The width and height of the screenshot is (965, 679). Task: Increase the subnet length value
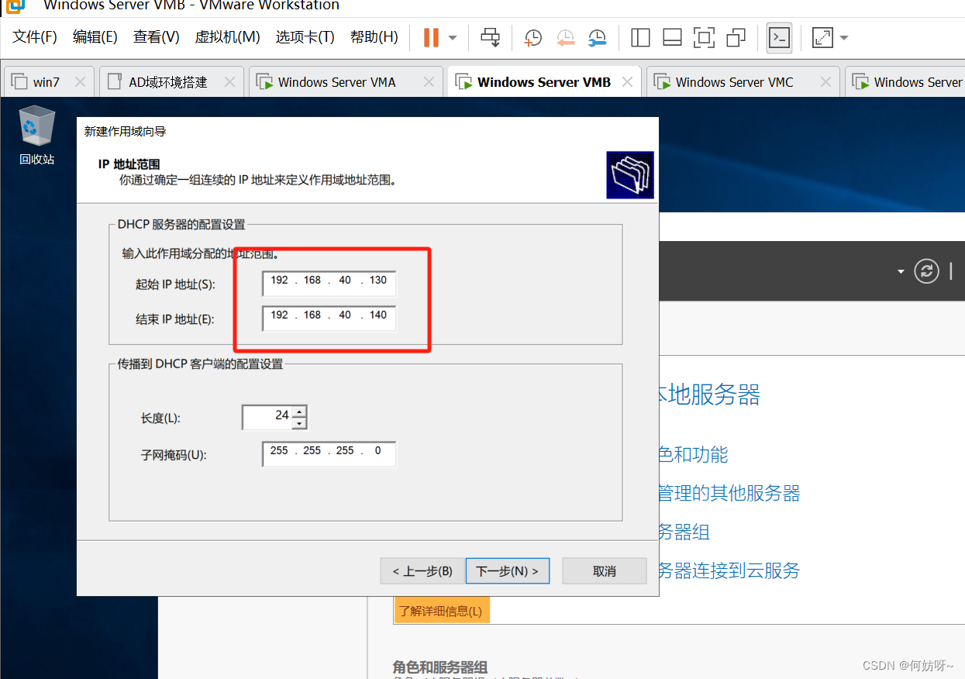pos(300,412)
